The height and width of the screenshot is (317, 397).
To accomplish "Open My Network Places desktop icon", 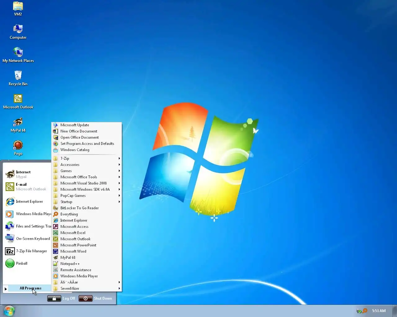I will pyautogui.click(x=18, y=55).
